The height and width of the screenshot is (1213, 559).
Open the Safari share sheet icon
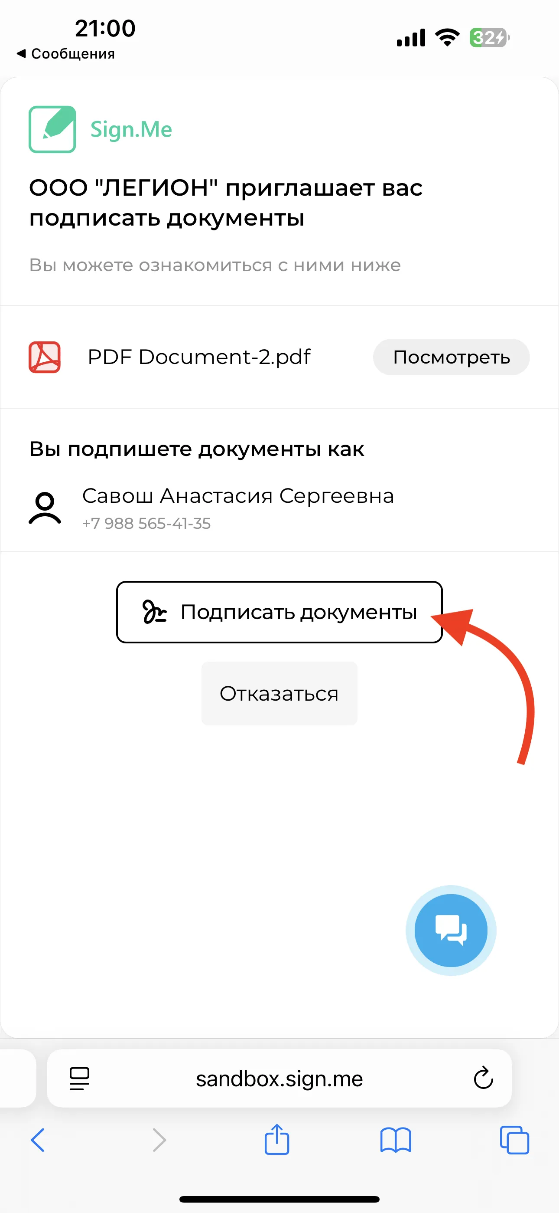click(x=277, y=1139)
